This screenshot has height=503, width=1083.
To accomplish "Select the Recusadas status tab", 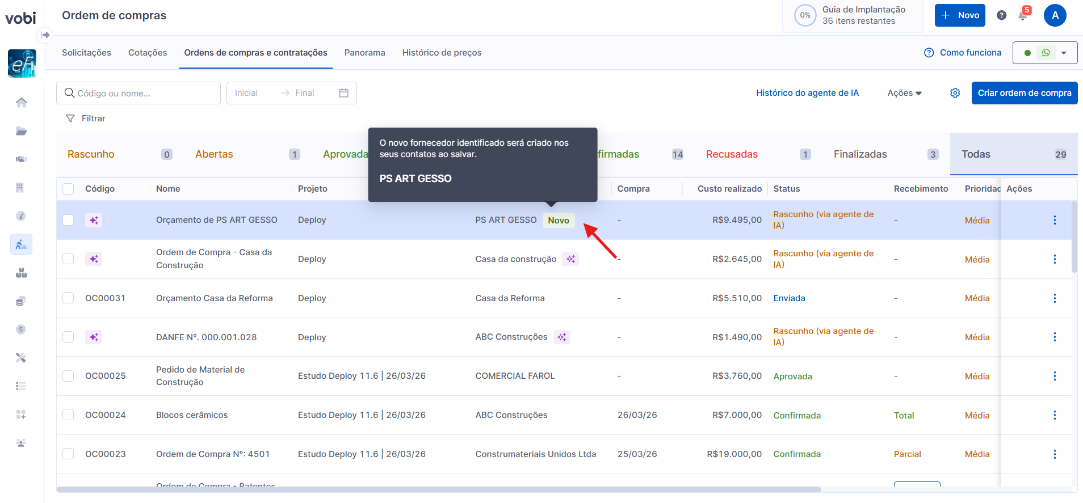I will [x=732, y=154].
